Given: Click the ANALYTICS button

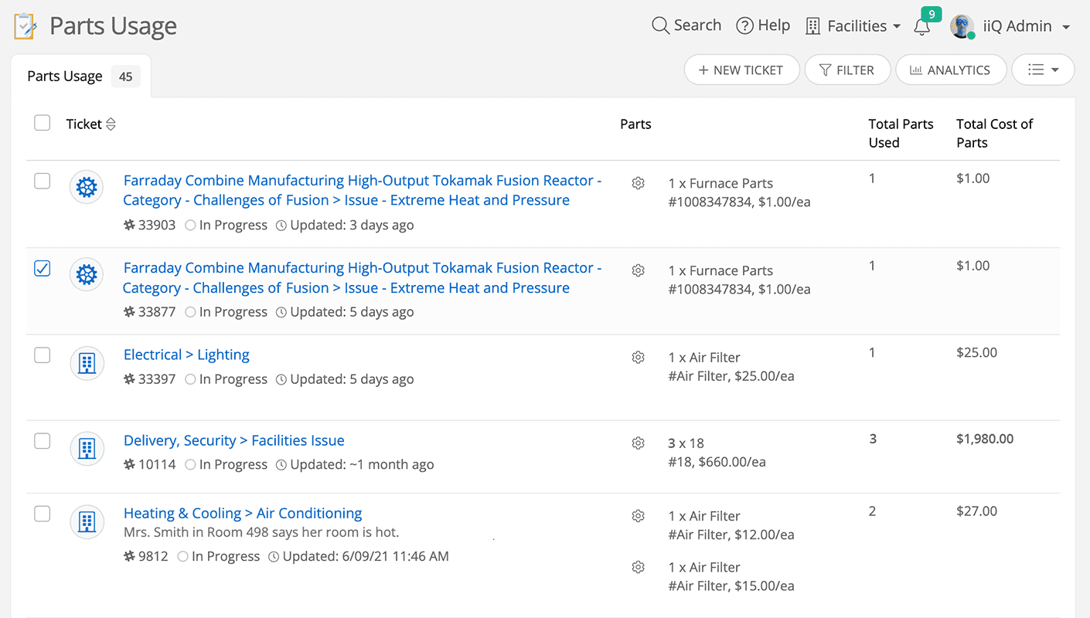Looking at the screenshot, I should coord(950,70).
